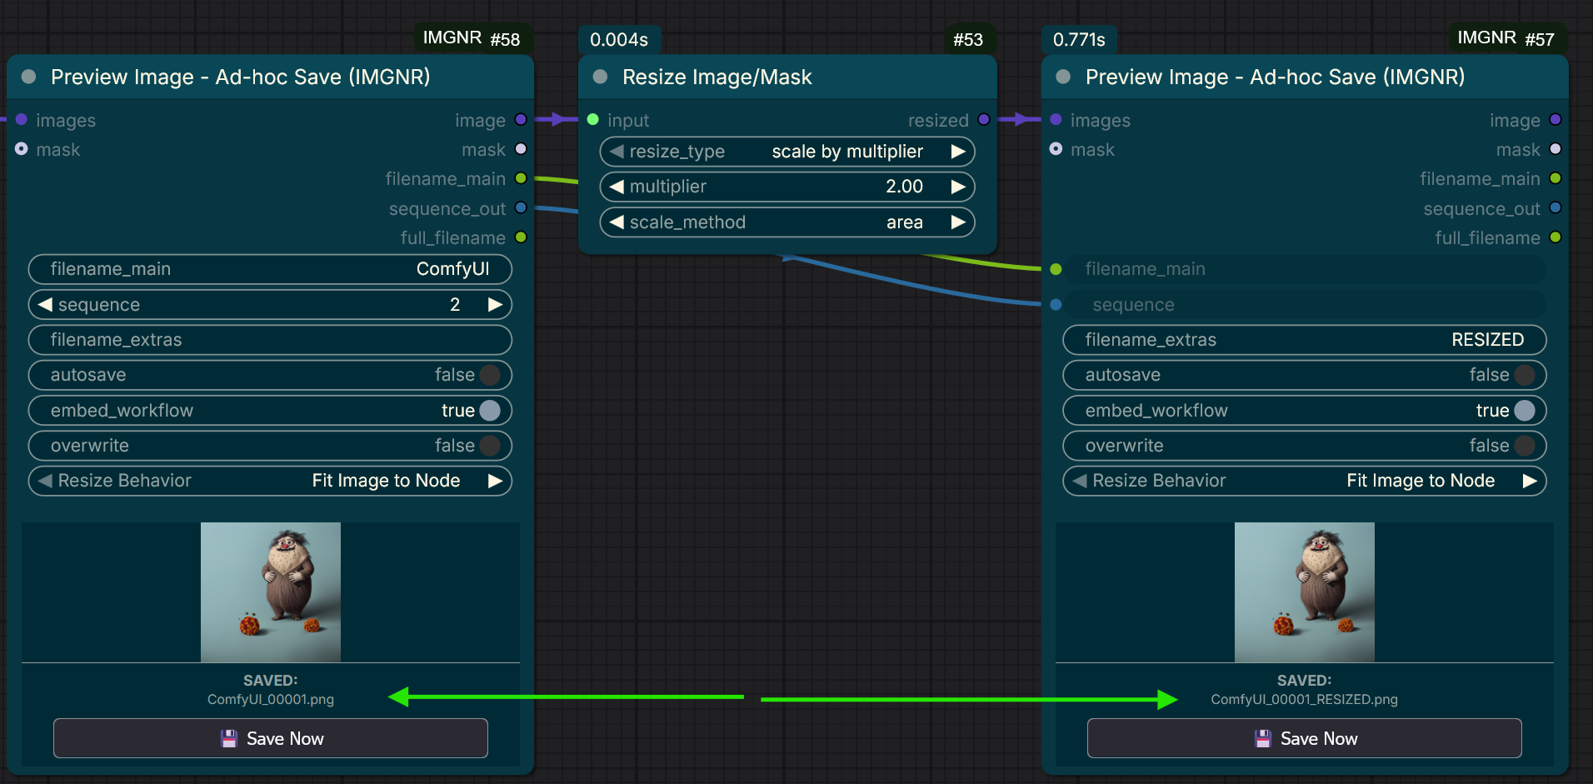The width and height of the screenshot is (1593, 784).
Task: Click Save Now on node #58
Action: click(271, 738)
